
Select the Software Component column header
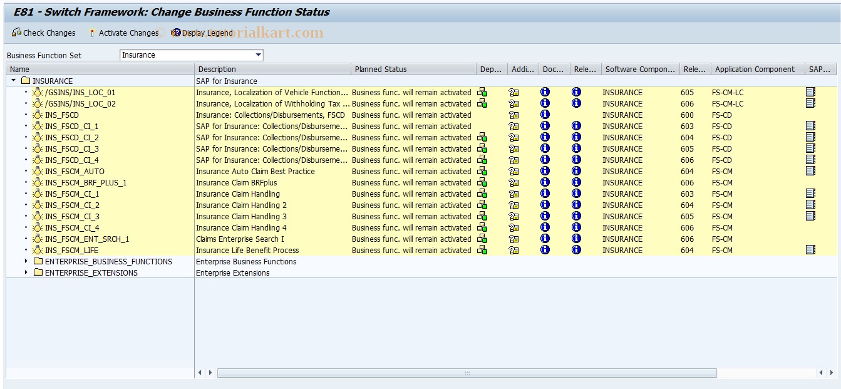tap(641, 70)
